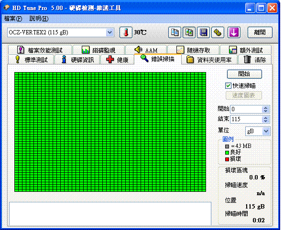The width and height of the screenshot is (306, 230).
Task: Click the 115 gB position value
Action: click(255, 207)
